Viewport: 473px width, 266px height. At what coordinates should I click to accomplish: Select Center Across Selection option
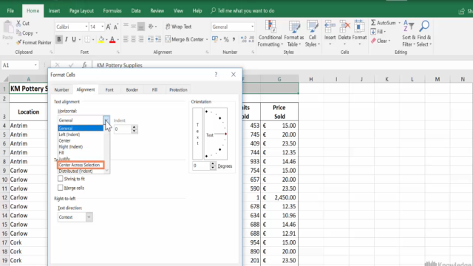click(81, 165)
